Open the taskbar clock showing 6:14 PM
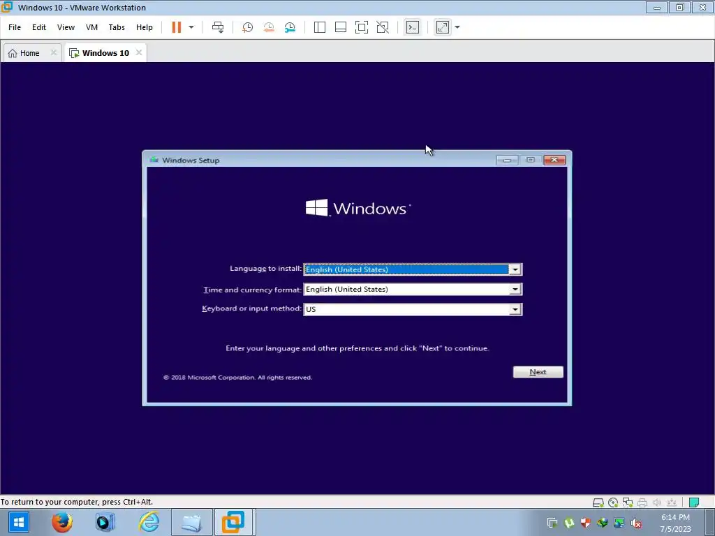The image size is (715, 536). tap(675, 523)
